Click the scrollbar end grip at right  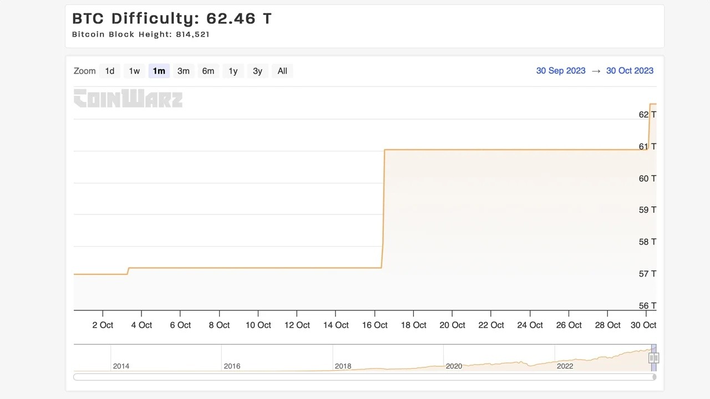pyautogui.click(x=655, y=377)
